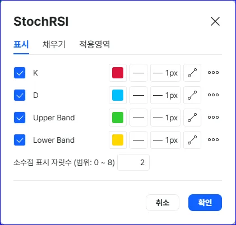Open K line style dropdown
Viewport: 236px width, 225px height.
coord(138,73)
